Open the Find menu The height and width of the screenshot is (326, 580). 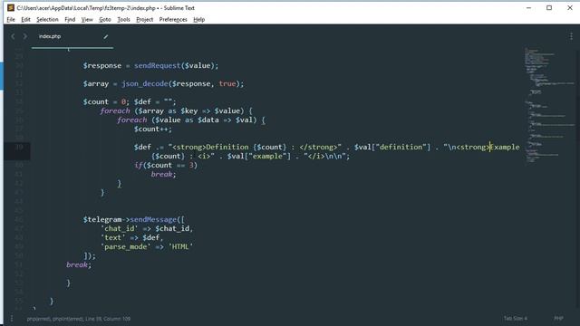coord(70,20)
